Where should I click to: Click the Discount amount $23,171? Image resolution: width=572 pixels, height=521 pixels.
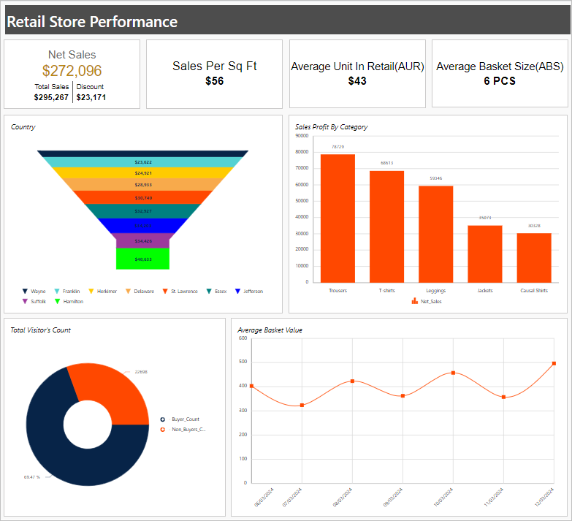[x=91, y=97]
